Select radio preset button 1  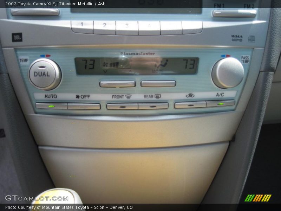82,27
